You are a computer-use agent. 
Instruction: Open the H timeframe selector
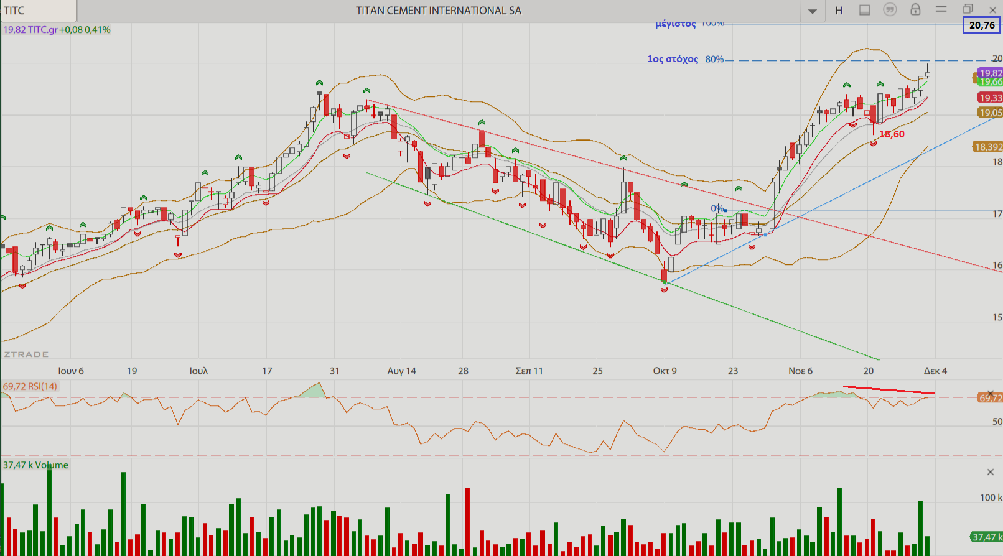pyautogui.click(x=839, y=11)
